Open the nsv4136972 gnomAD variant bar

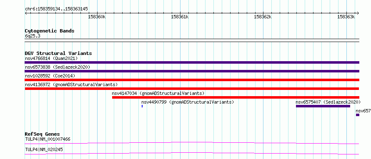click(x=192, y=89)
